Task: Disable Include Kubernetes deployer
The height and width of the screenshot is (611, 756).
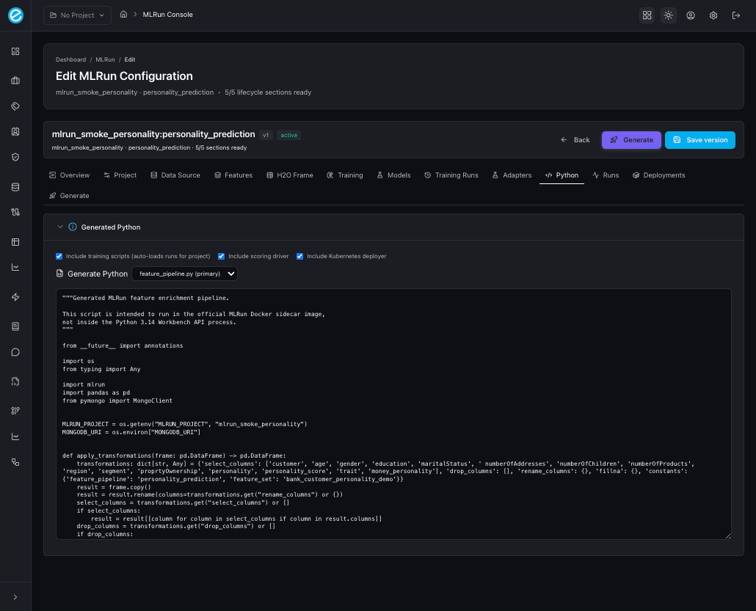Action: [x=299, y=256]
